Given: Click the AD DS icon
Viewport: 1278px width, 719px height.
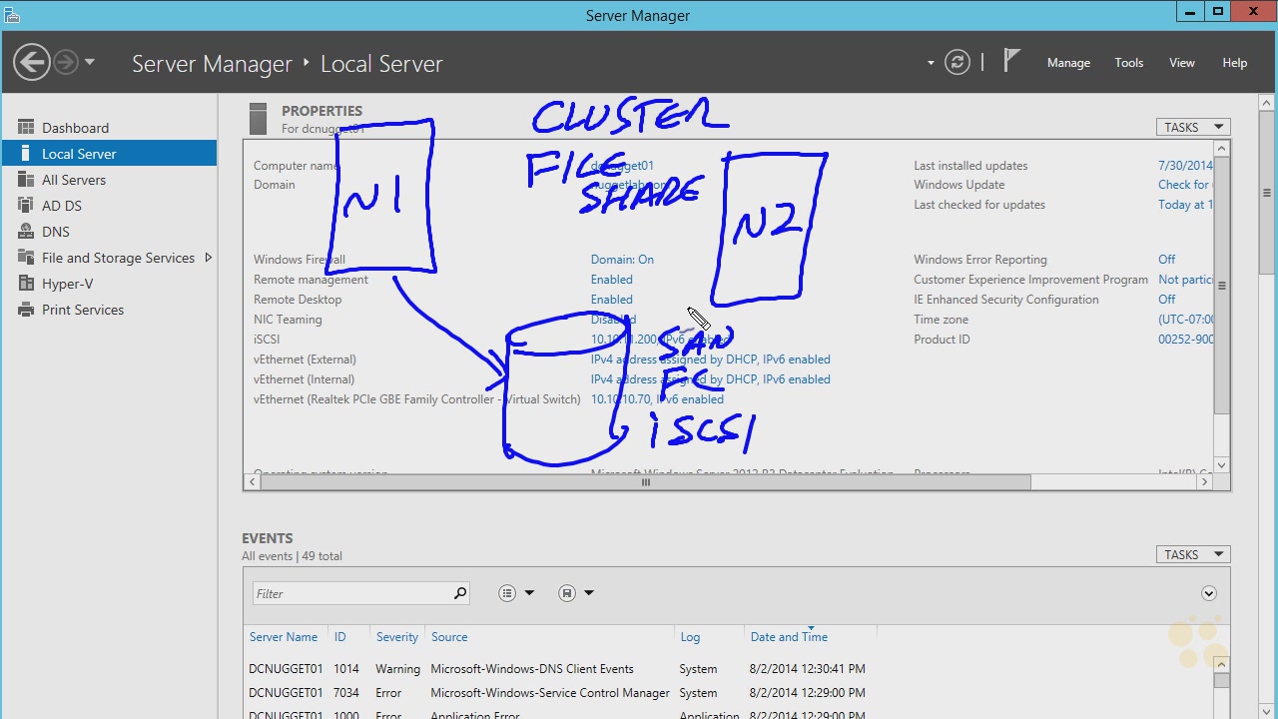Looking at the screenshot, I should [x=26, y=206].
